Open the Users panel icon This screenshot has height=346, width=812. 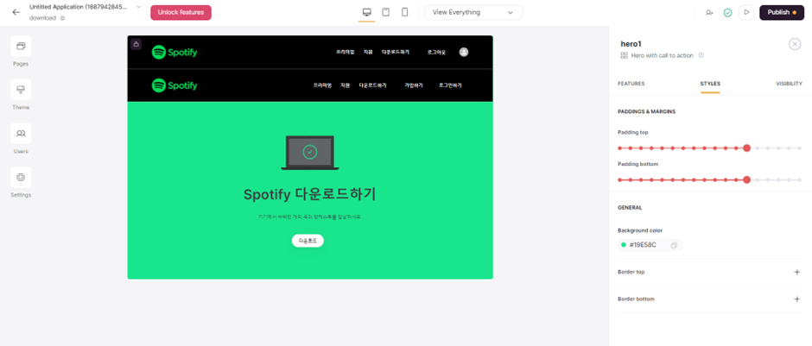21,134
